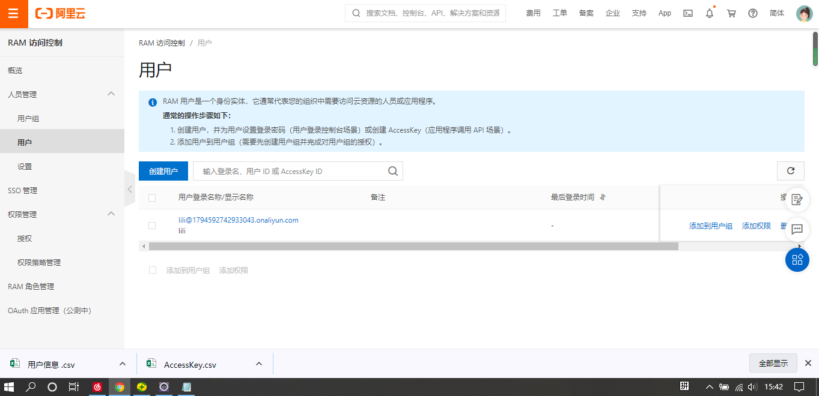The image size is (819, 396).
Task: Open the feedback edit floating icon
Action: click(797, 200)
